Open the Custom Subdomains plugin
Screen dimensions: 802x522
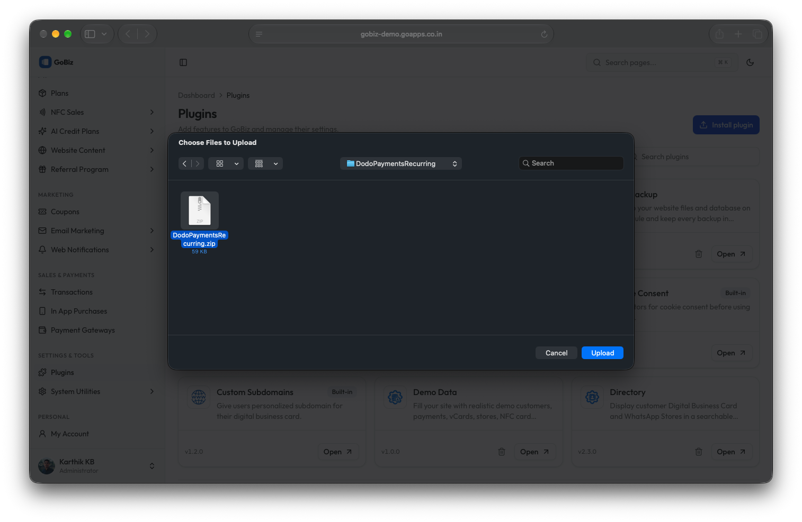(x=337, y=452)
